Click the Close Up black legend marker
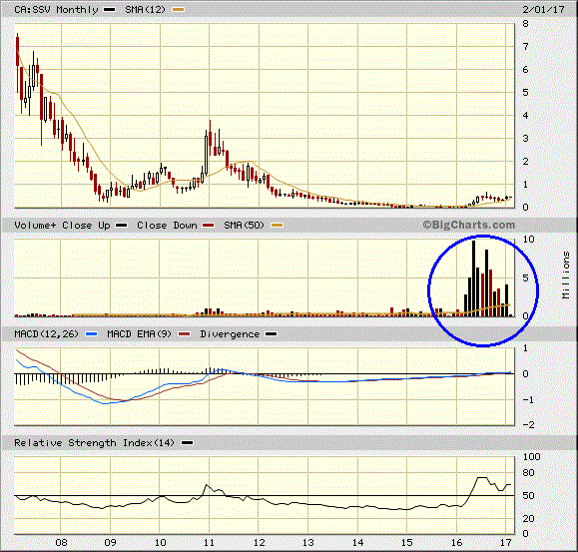Image resolution: width=578 pixels, height=552 pixels. click(121, 226)
